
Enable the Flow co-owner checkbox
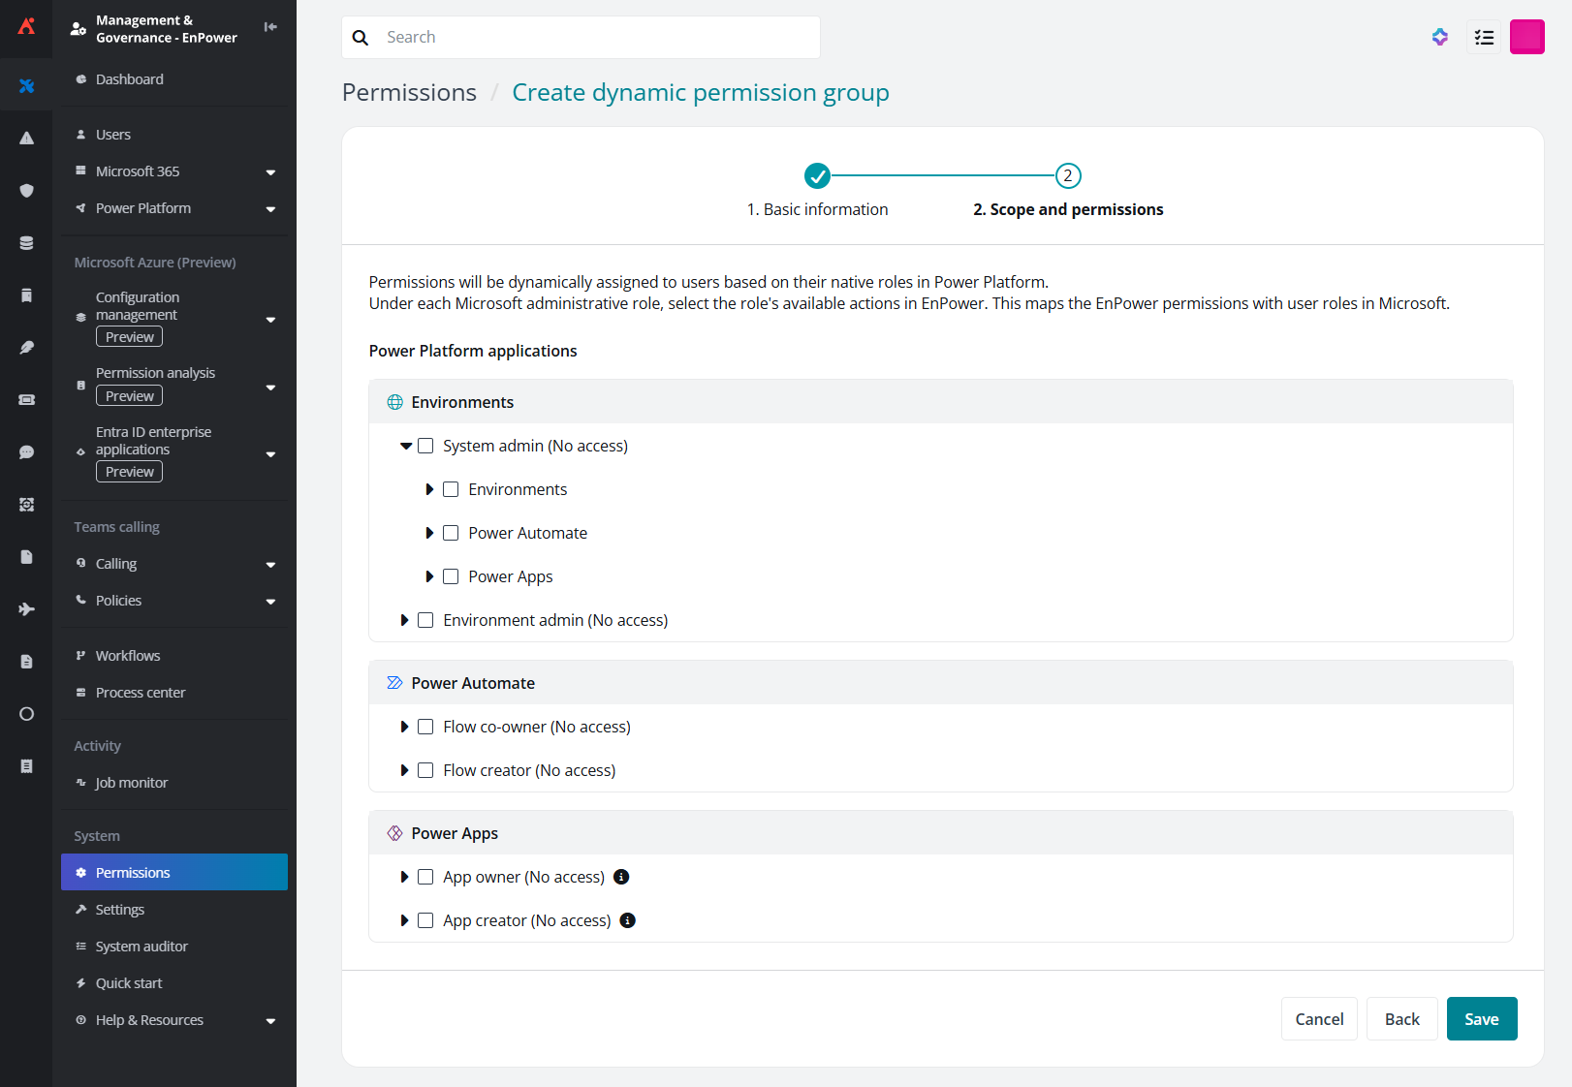(425, 727)
